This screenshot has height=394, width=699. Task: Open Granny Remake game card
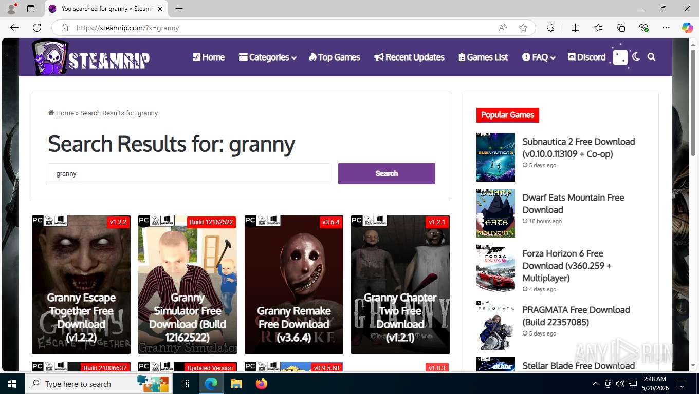294,285
